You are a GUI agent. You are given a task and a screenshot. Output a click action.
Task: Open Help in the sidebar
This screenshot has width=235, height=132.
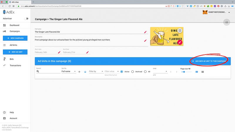click(x=12, y=112)
